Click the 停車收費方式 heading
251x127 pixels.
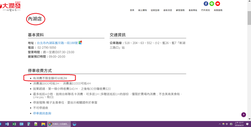[x=40, y=70]
